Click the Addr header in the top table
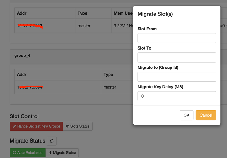 (x=22, y=13)
